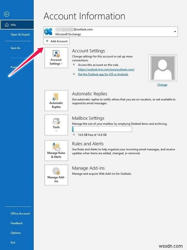Click the Microsoft Exchange account icon
Viewport: 187px width, 250px height.
tap(48, 32)
